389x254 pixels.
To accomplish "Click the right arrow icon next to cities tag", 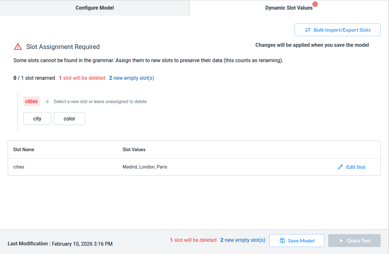I will click(47, 102).
